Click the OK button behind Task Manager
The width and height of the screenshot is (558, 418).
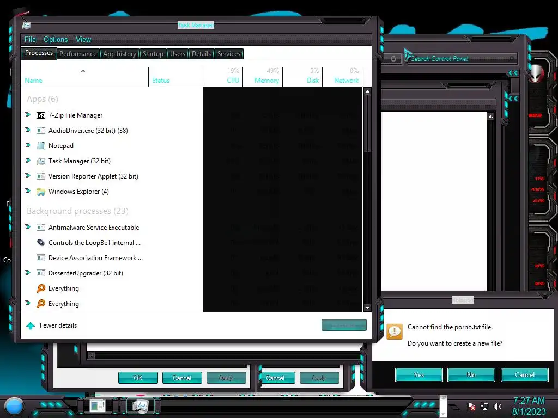tap(138, 378)
